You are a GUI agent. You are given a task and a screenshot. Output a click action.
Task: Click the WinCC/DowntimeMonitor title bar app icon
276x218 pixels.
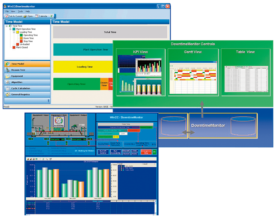[5, 6]
